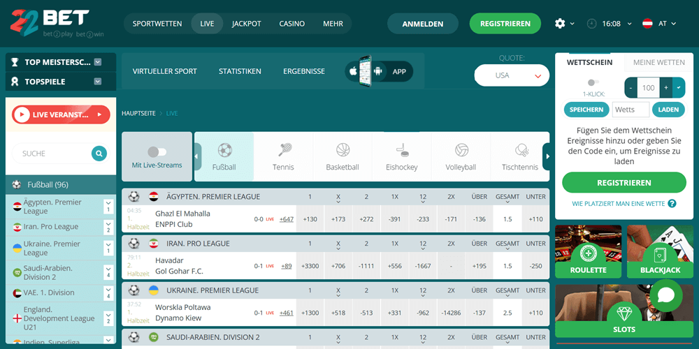Click the Apple app download icon
Image resolution: width=699 pixels, height=349 pixels.
(x=353, y=71)
